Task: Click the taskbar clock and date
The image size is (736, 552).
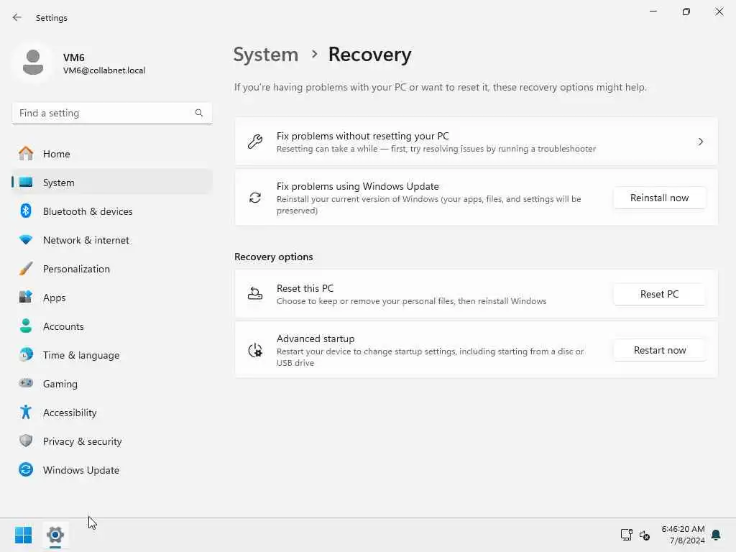Action: click(683, 535)
